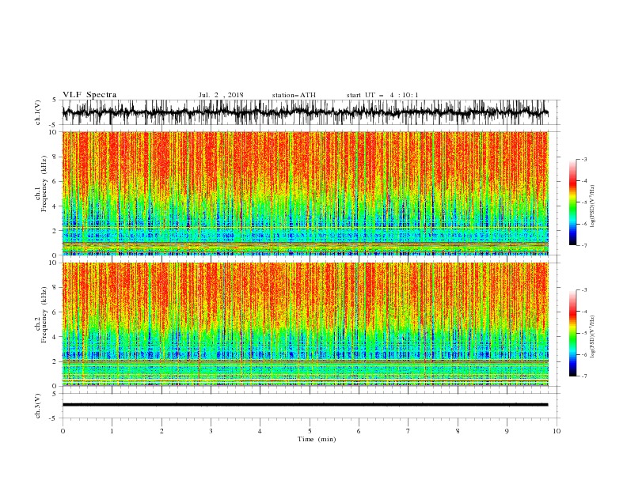The height and width of the screenshot is (484, 627).
Task: Click the "10" kHz tick on ch.1 frequency axis
Action: [54, 132]
